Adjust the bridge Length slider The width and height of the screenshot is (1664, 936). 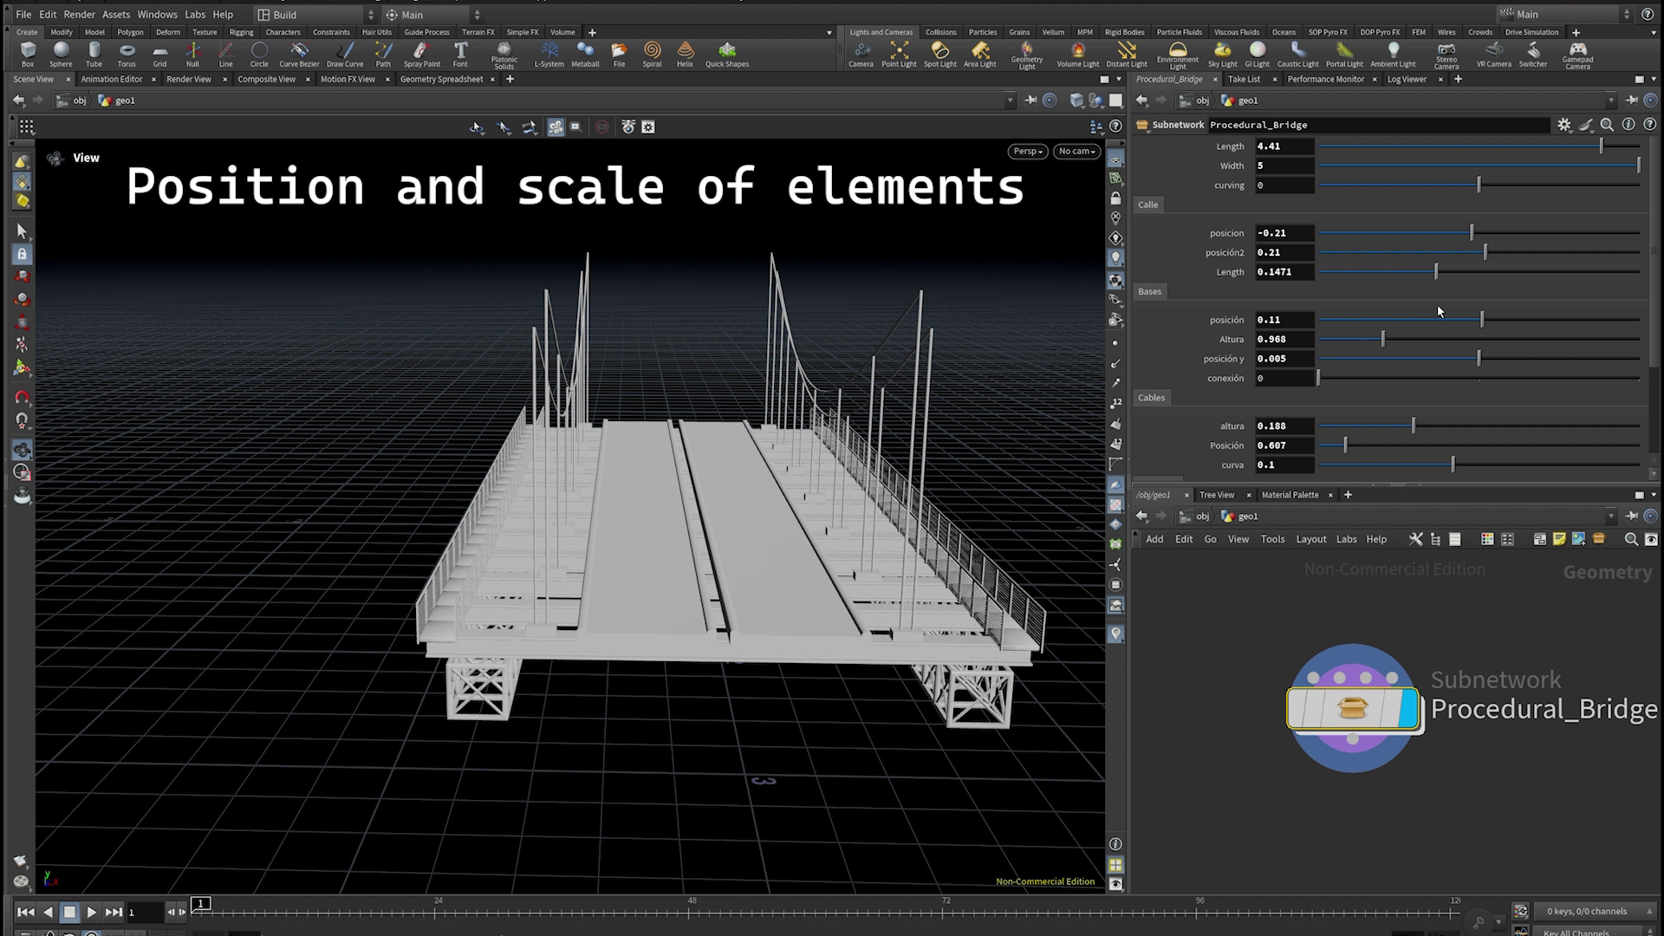[x=1479, y=146]
